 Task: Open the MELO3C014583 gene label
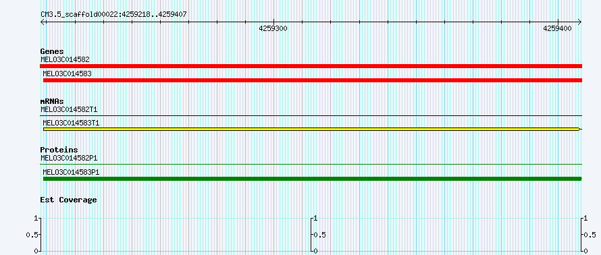[67, 74]
